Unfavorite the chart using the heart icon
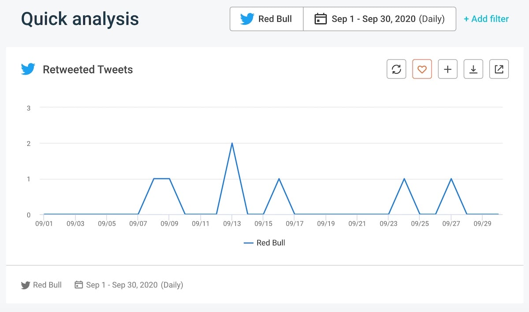The width and height of the screenshot is (529, 312). tap(422, 69)
